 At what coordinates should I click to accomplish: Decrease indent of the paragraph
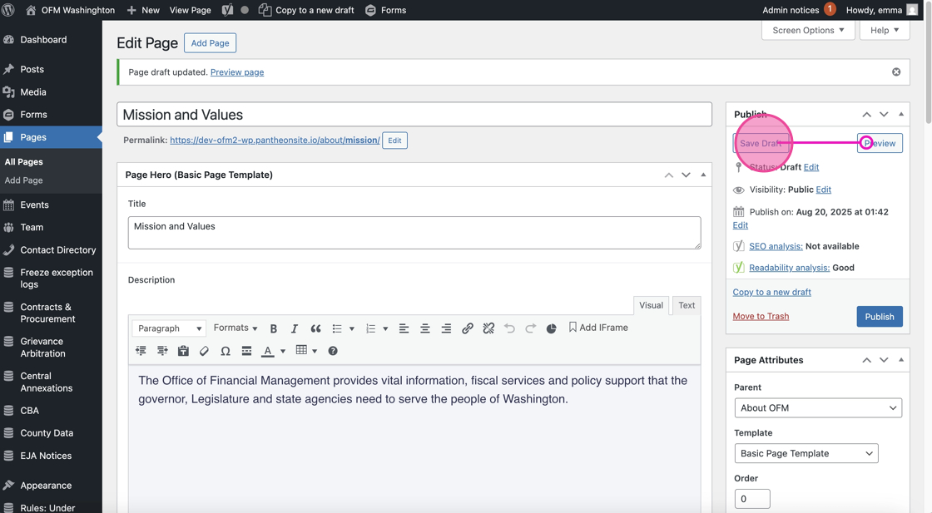(141, 351)
